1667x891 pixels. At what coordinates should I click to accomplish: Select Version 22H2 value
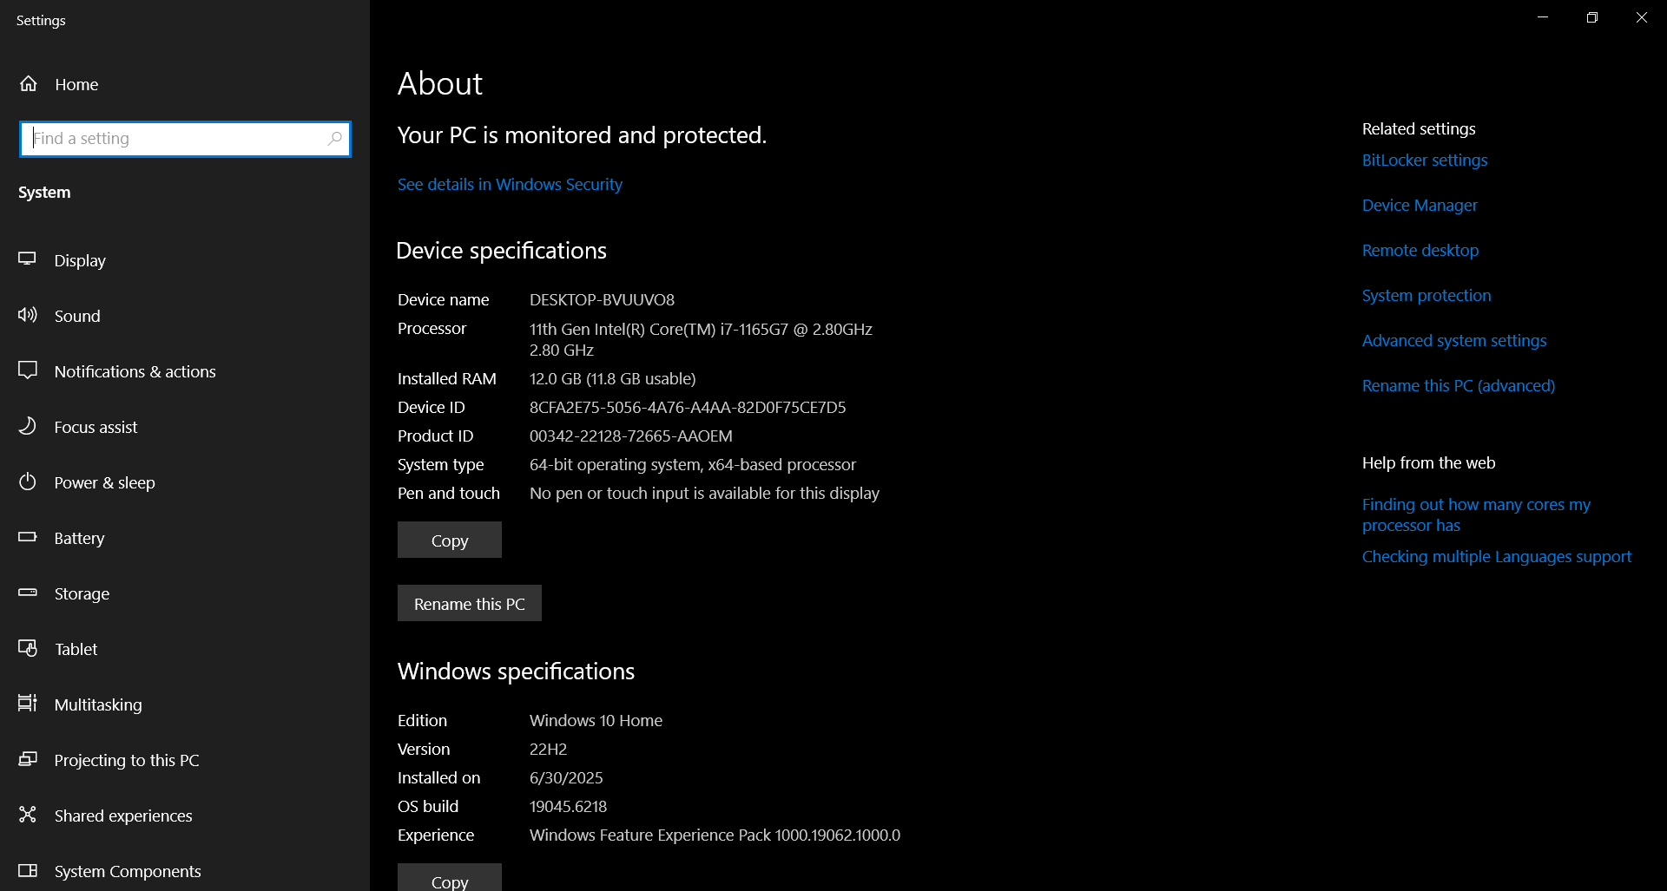pos(548,750)
